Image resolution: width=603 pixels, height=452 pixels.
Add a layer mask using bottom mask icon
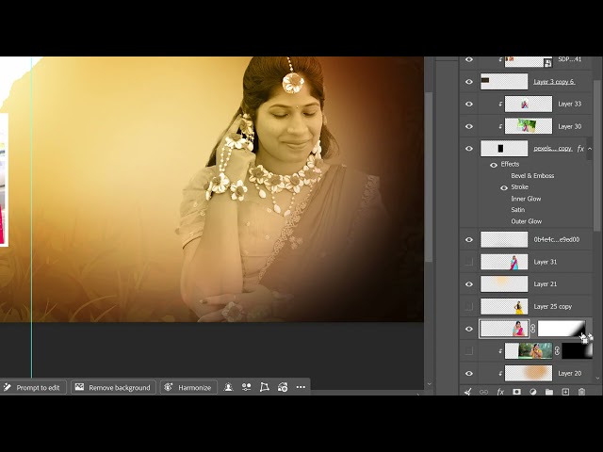(x=516, y=392)
